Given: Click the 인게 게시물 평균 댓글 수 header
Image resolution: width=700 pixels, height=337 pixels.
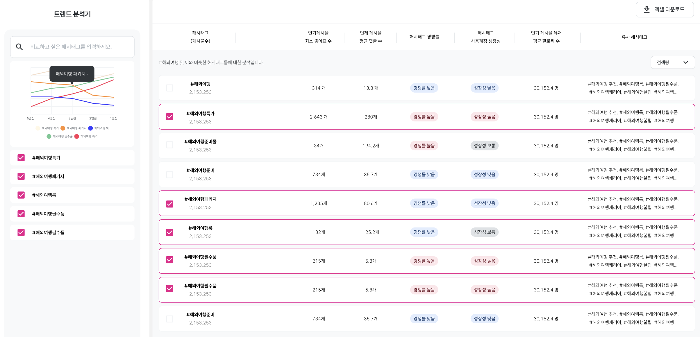Looking at the screenshot, I should 371,37.
